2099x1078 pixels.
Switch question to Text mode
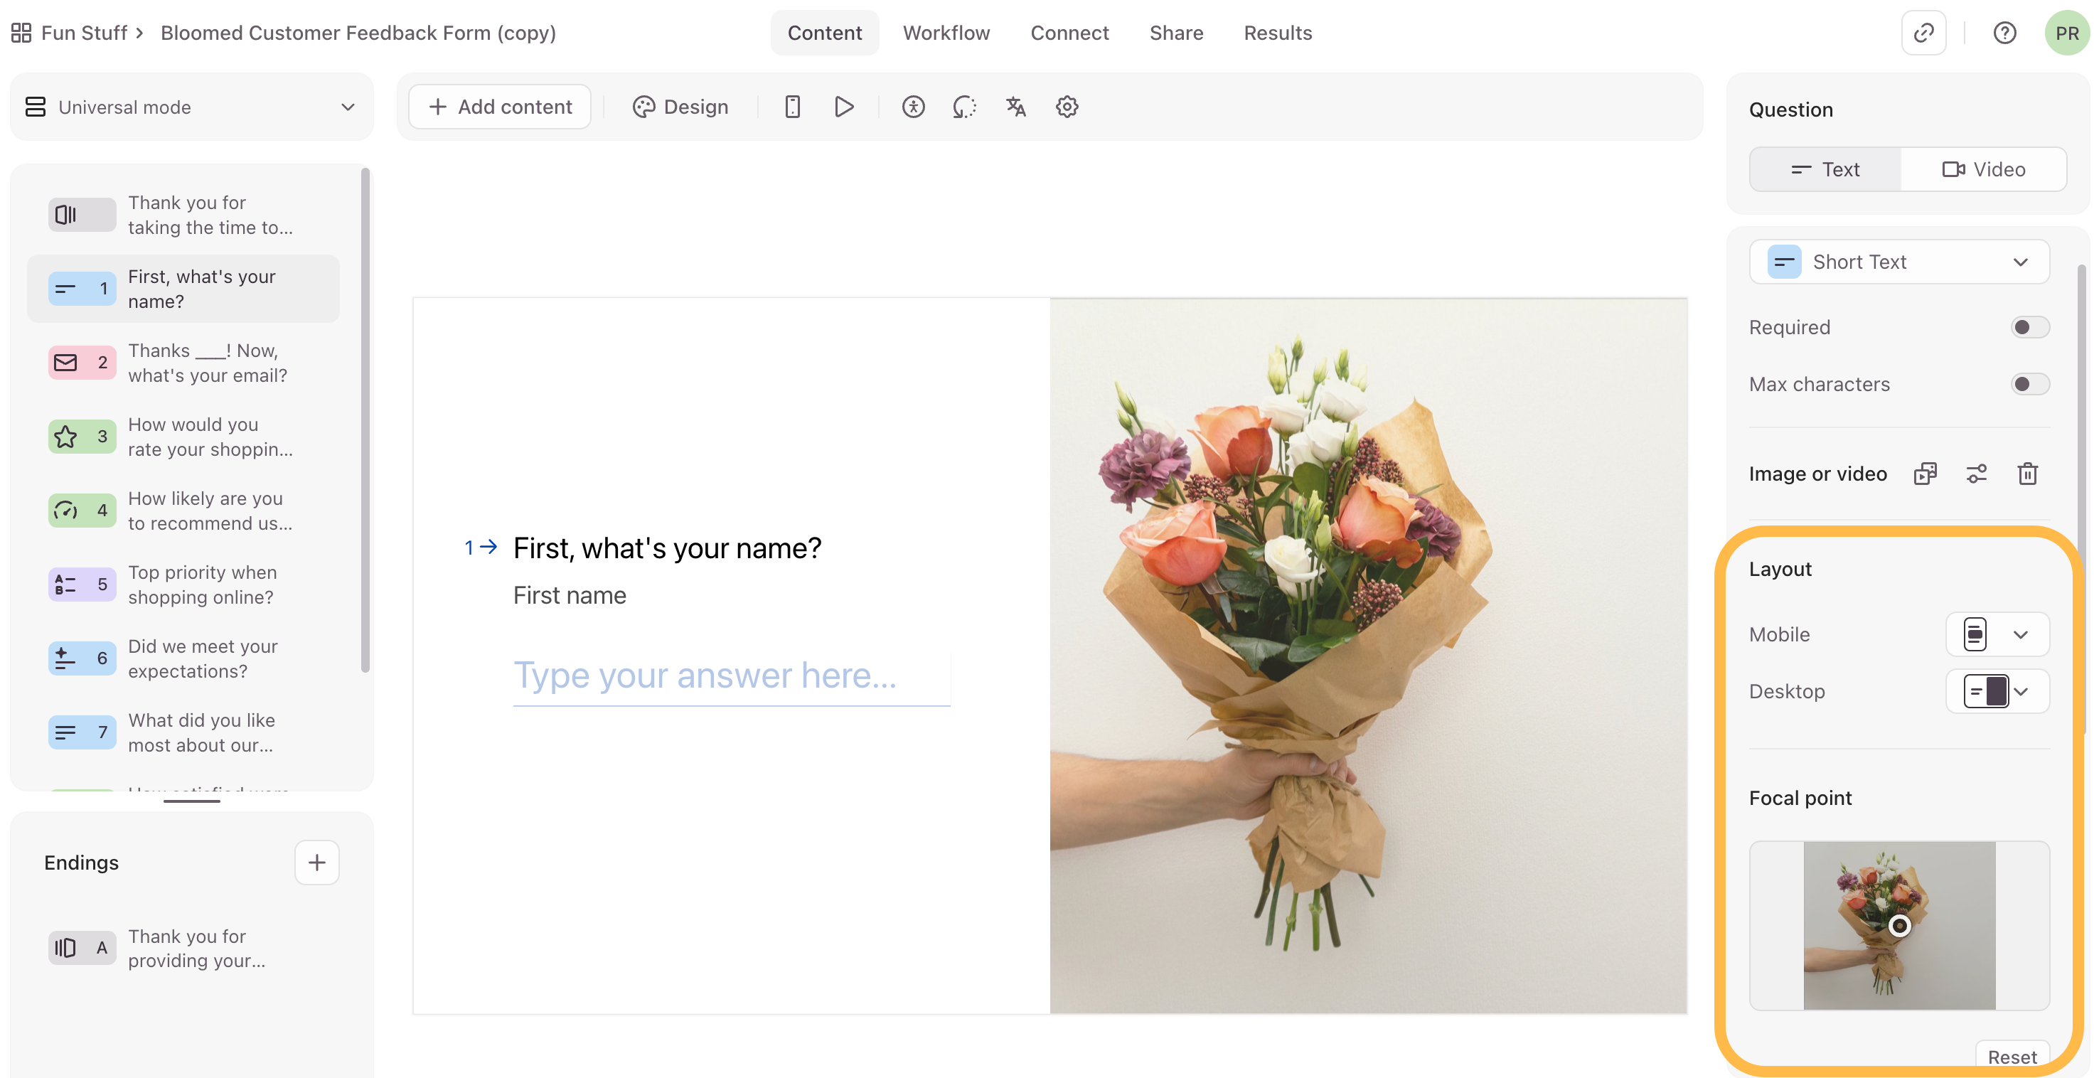tap(1825, 169)
